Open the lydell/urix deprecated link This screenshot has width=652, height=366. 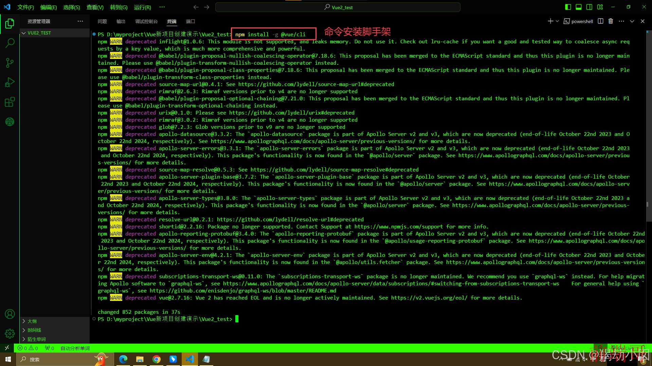pyautogui.click(x=292, y=113)
